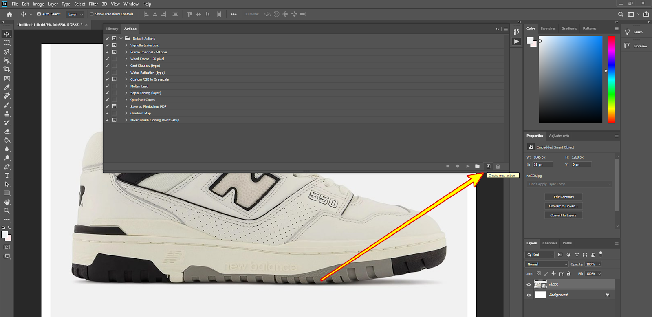Click the Delete trash icon in Actions panel
652x317 pixels.
(498, 166)
